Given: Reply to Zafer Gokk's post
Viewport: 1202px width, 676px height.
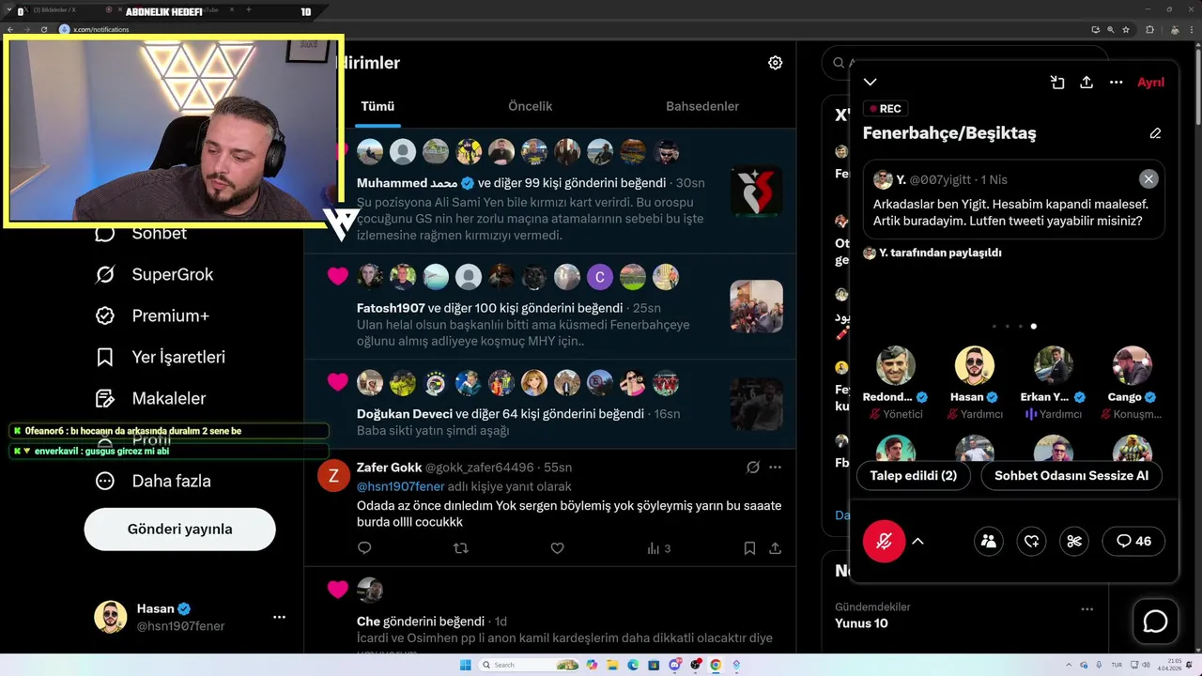Looking at the screenshot, I should pos(364,548).
